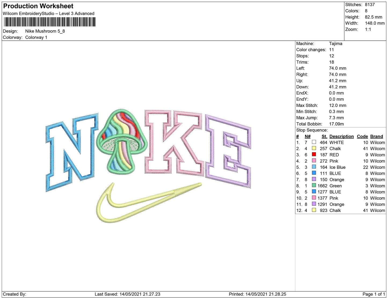The height and width of the screenshot is (298, 388).
Task: Click the Zoom value "1:1"
Action: tap(368, 29)
